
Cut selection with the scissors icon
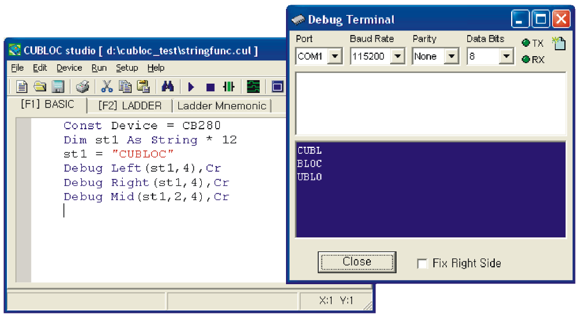(x=106, y=87)
